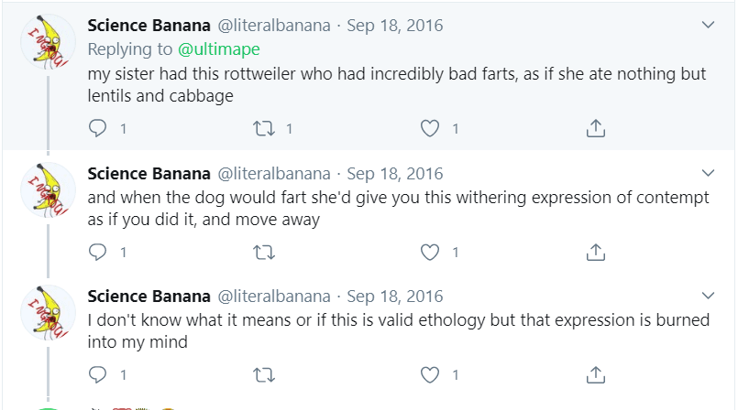Reply to the rottweiler farts tweet
The width and height of the screenshot is (738, 410).
(x=97, y=129)
